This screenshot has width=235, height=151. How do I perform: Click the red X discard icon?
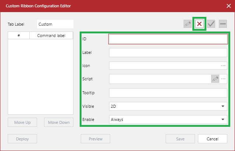click(x=199, y=24)
